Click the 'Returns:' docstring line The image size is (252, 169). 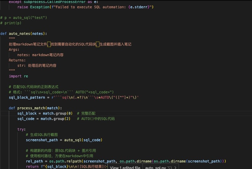[x=17, y=60]
